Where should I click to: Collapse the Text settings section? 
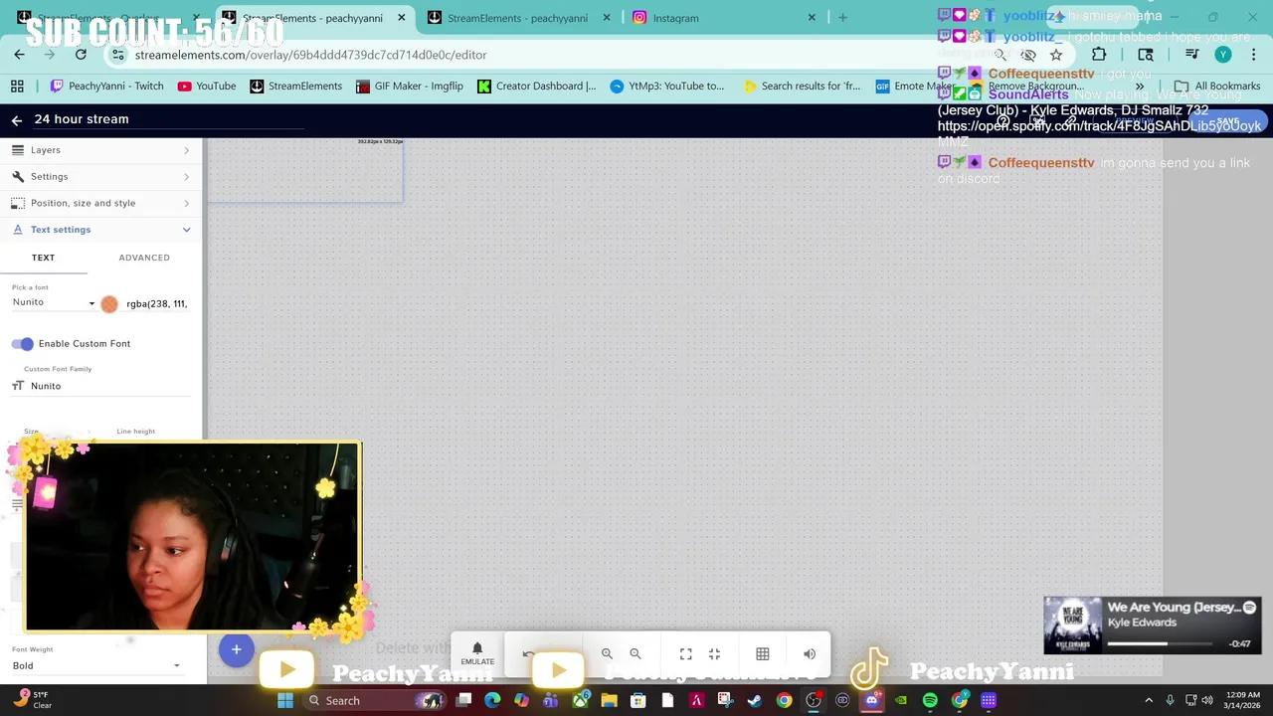(101, 230)
